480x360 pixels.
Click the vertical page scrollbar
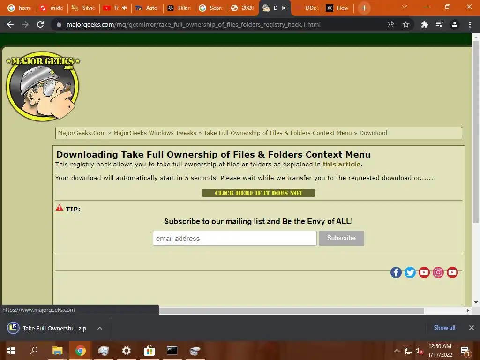point(476,132)
